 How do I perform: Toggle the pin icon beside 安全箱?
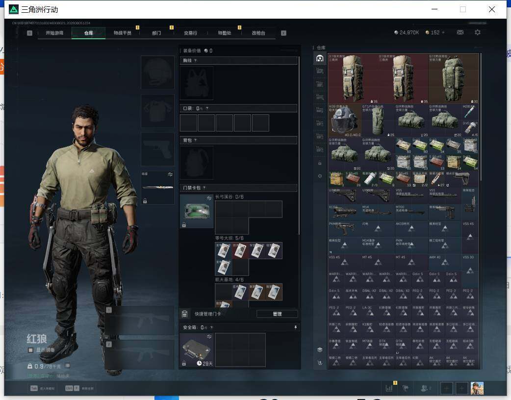tap(296, 327)
